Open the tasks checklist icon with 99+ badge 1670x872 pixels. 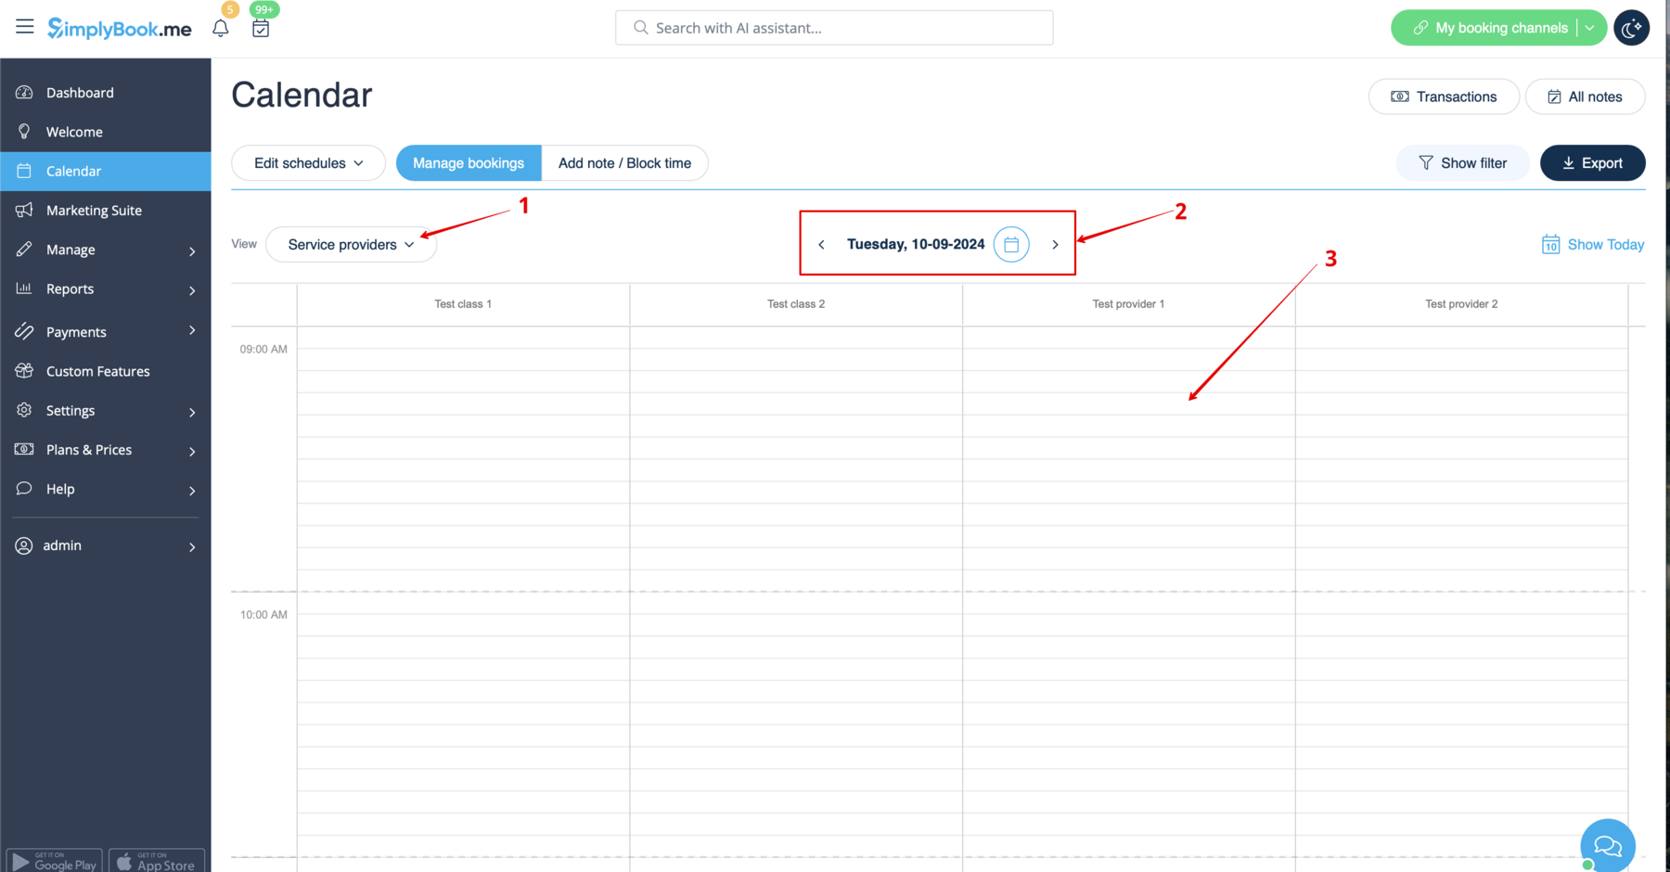pos(261,28)
